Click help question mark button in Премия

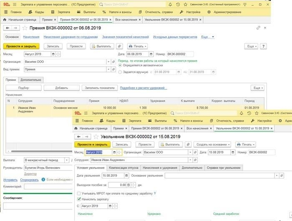tap(263, 46)
